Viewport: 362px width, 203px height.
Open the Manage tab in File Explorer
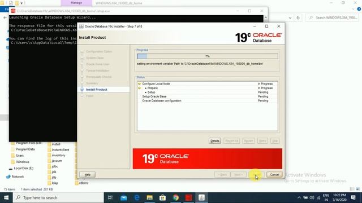76,3
